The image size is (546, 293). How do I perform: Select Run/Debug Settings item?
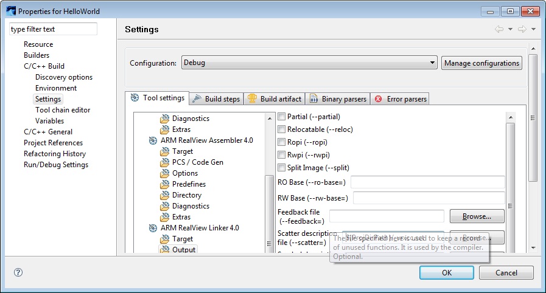56,164
